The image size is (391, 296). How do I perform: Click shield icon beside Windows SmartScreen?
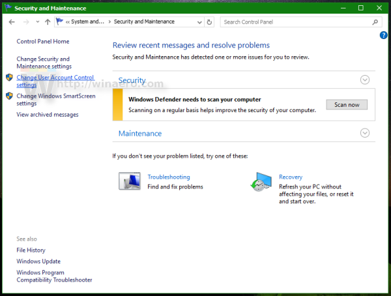point(9,96)
